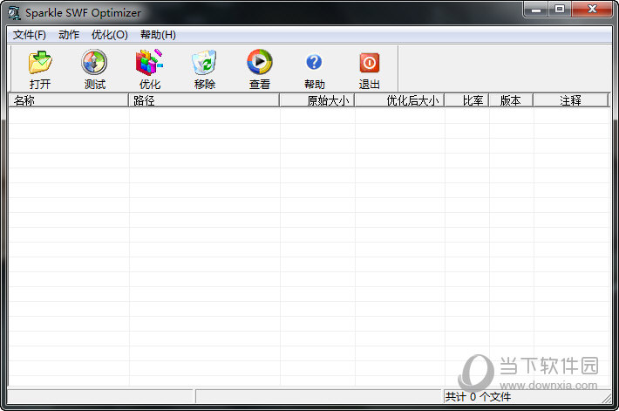619x411 pixels.
Task: Sort by the 比率 column header
Action: 467,100
